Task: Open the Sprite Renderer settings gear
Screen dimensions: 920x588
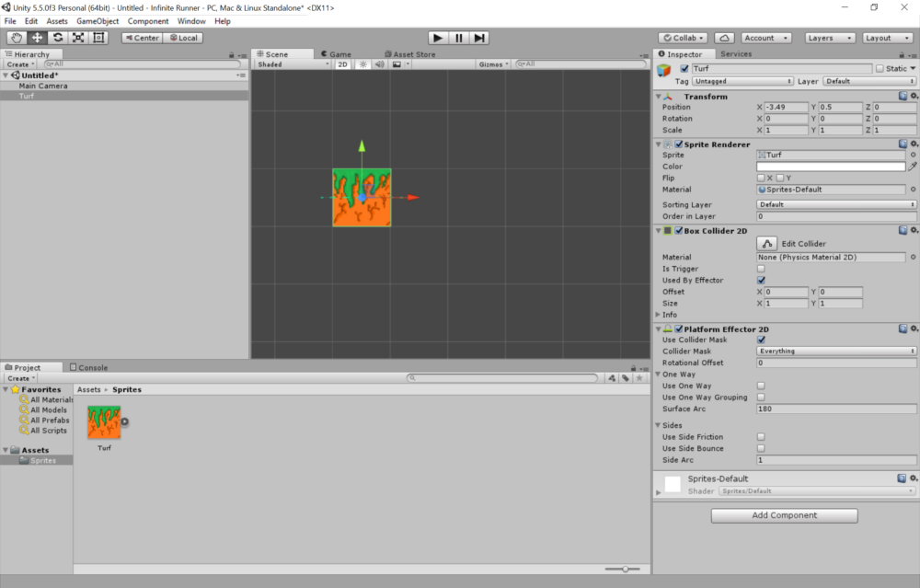Action: coord(914,144)
